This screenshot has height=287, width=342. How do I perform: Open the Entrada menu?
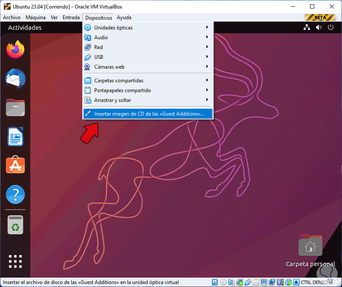tap(71, 17)
